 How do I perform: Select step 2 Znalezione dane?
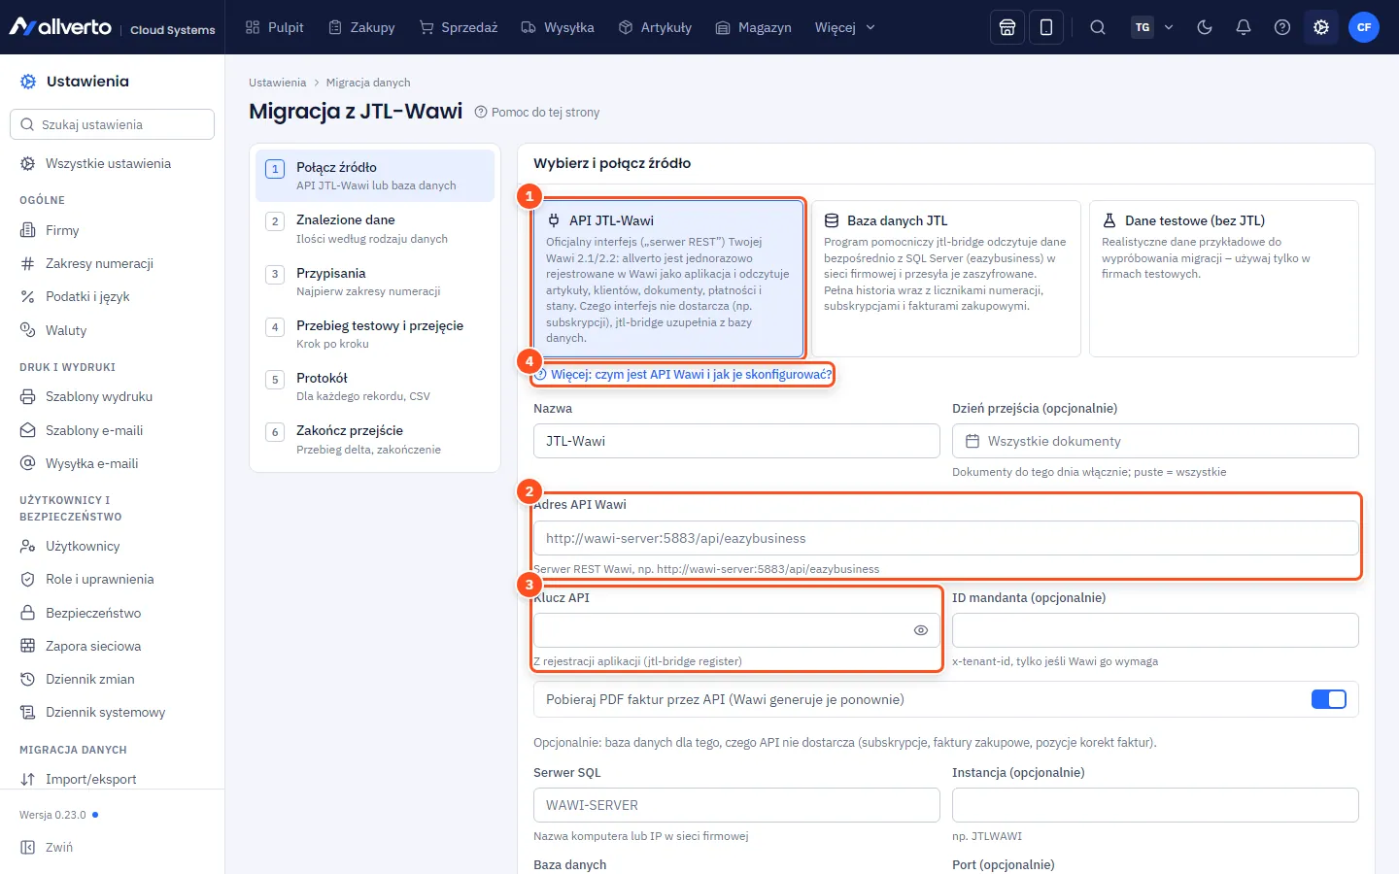click(375, 228)
